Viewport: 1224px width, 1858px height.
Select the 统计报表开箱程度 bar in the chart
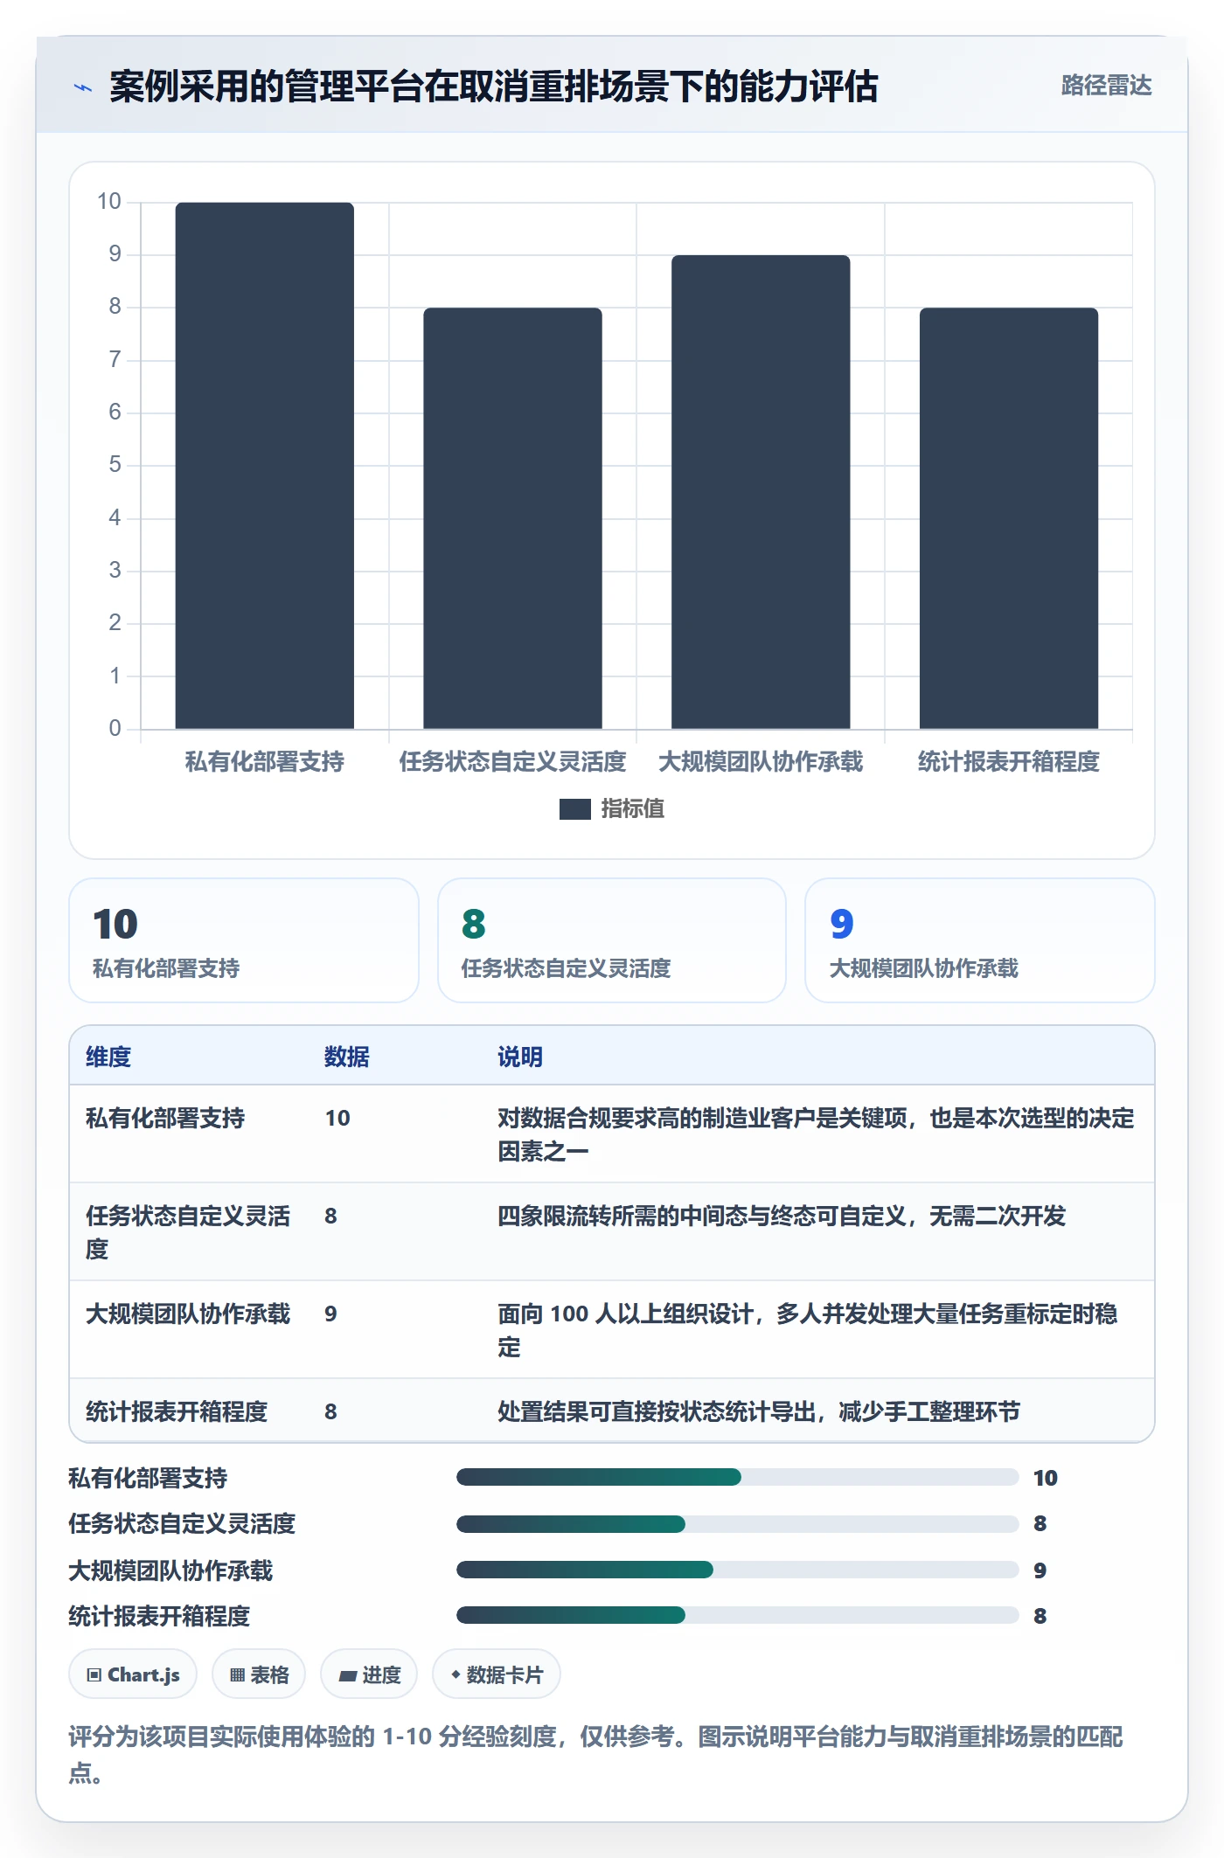coord(1009,518)
